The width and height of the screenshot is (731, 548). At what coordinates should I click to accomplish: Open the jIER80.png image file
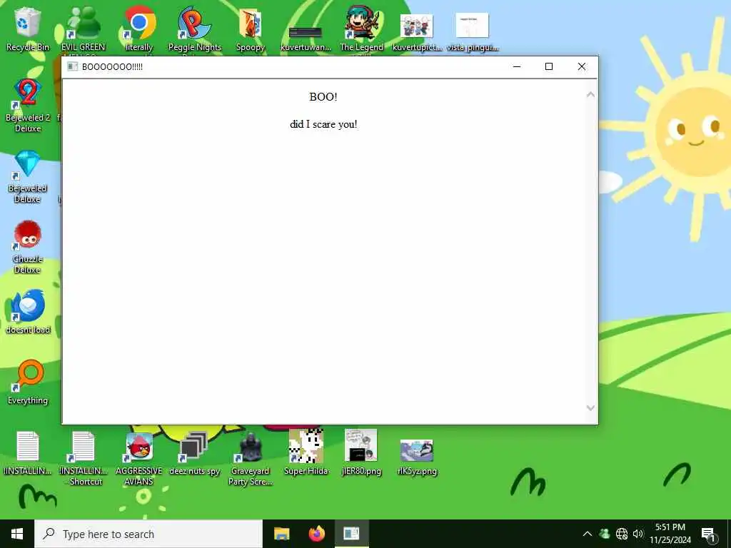click(361, 452)
